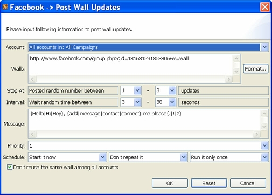This screenshot has width=272, height=195.
Task: Click Message box scroll up arrow
Action: pyautogui.click(x=264, y=113)
